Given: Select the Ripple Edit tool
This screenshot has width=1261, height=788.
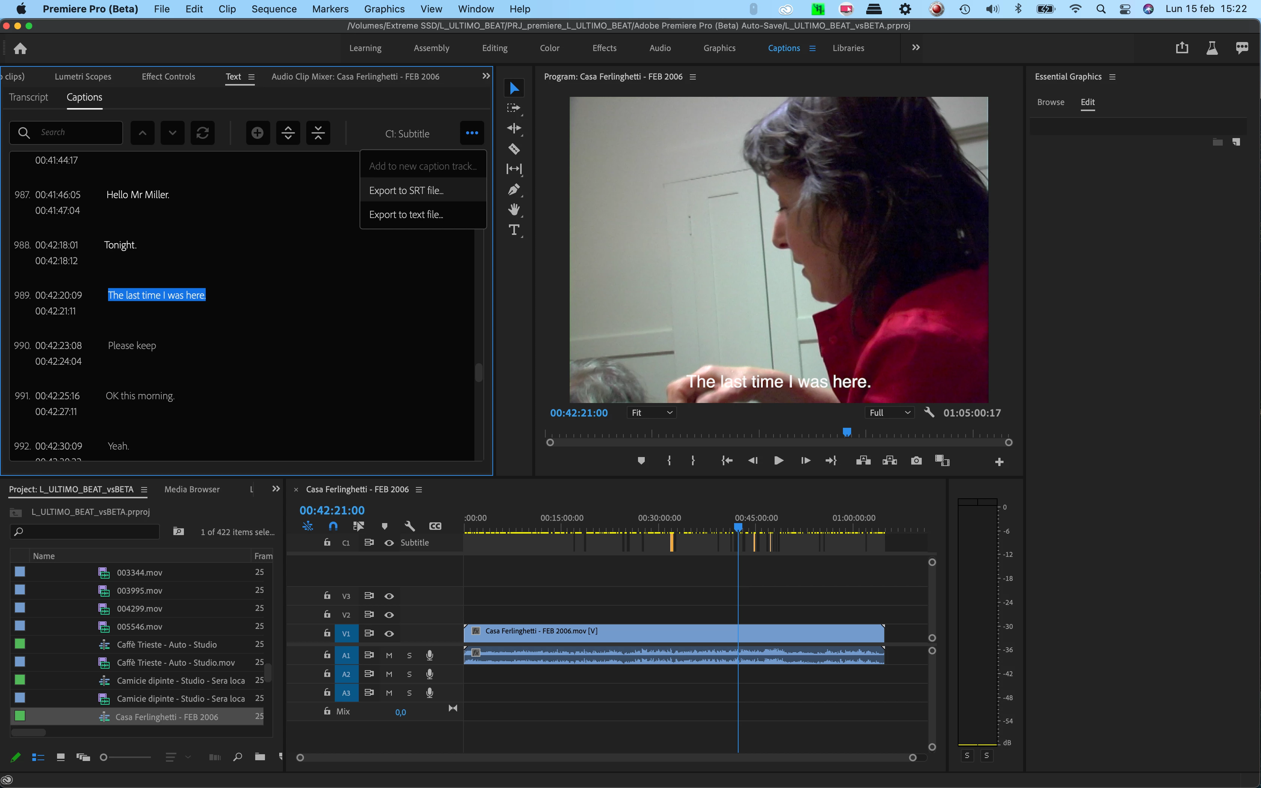Looking at the screenshot, I should pos(514,128).
